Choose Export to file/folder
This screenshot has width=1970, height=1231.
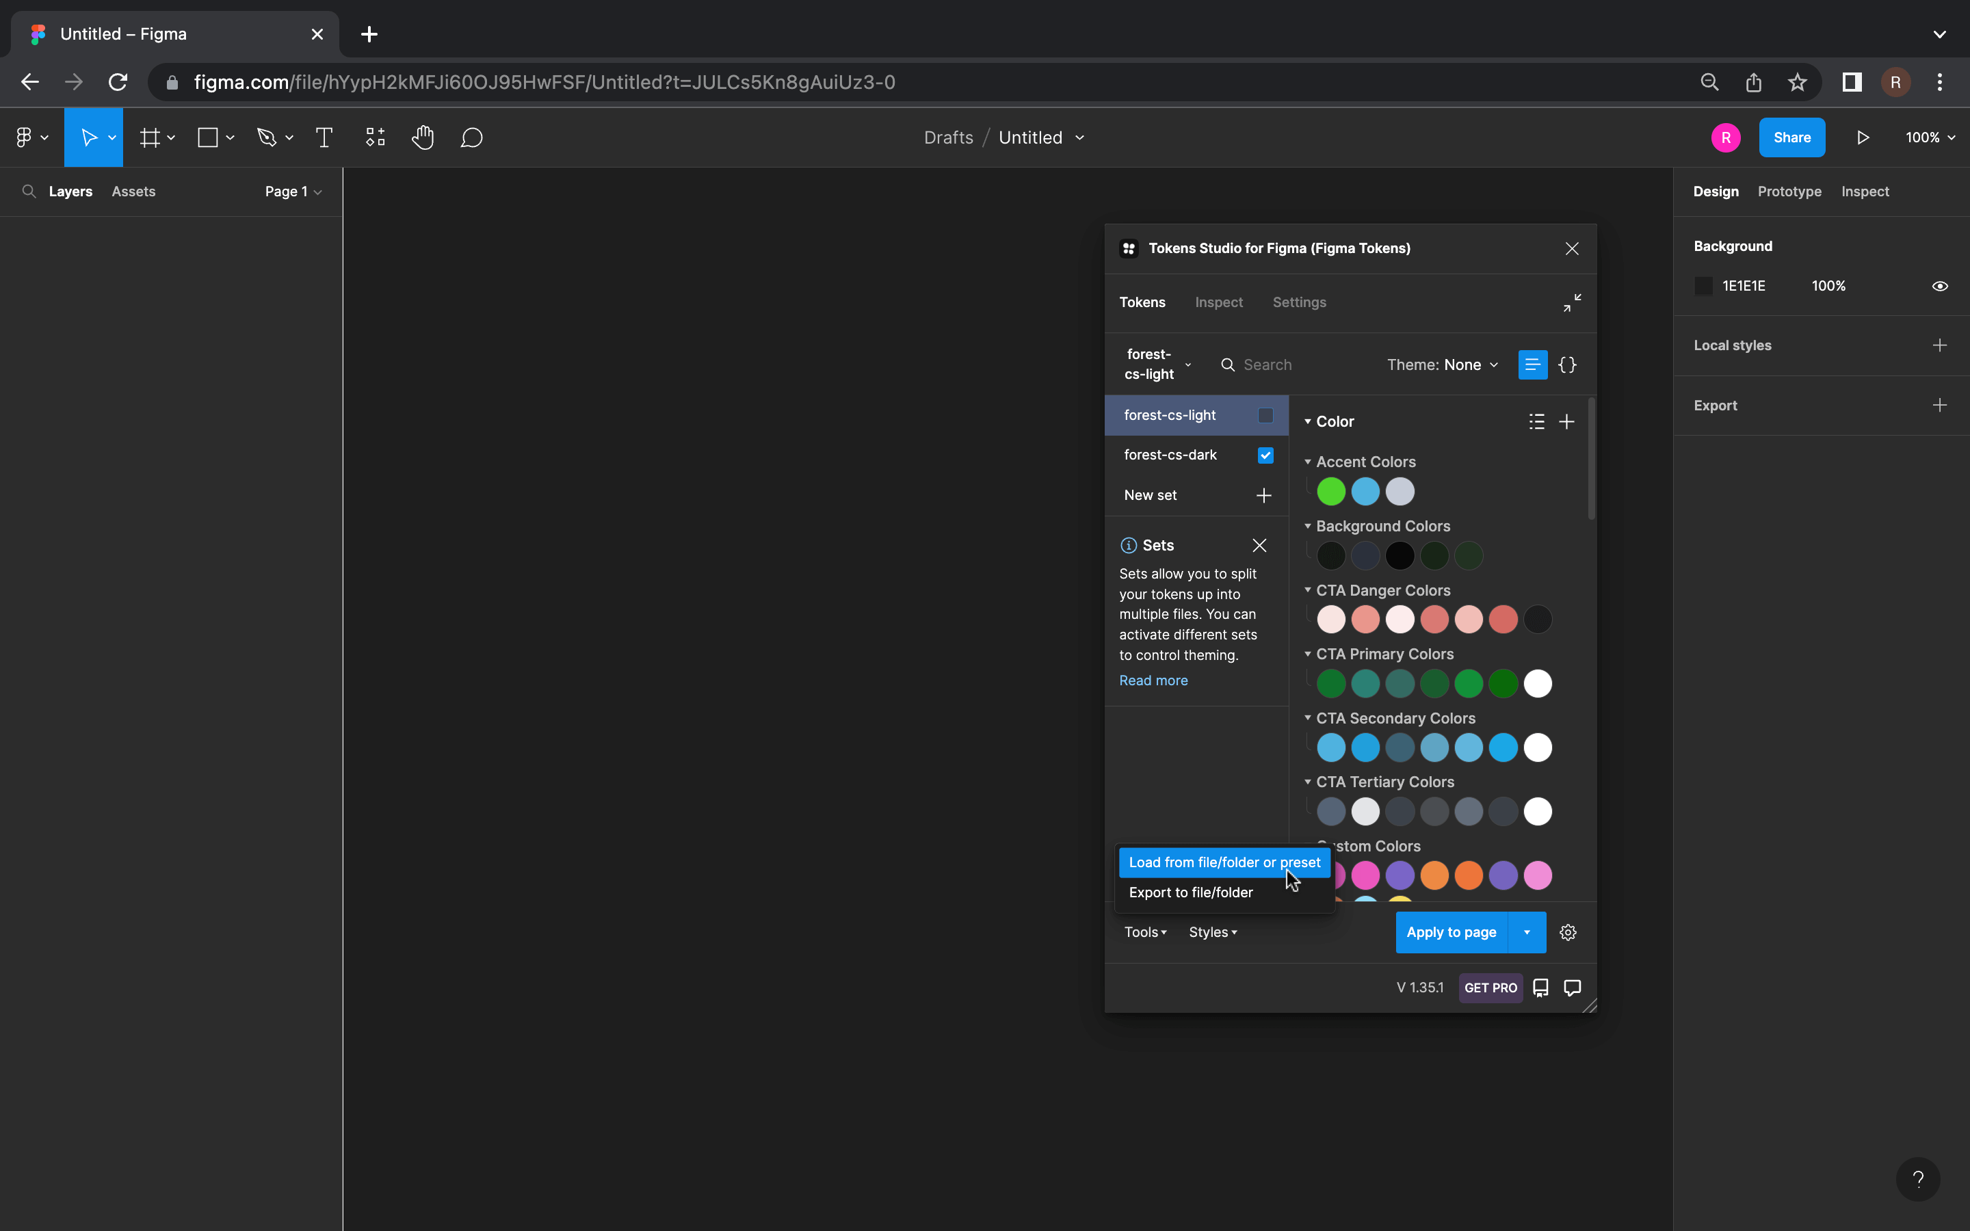point(1224,892)
